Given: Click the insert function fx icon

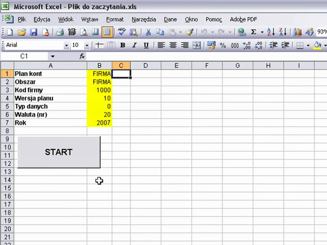Looking at the screenshot, I should coord(82,56).
